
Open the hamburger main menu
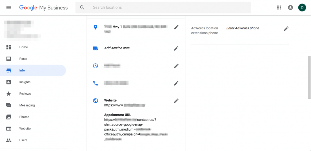[x=9, y=7]
